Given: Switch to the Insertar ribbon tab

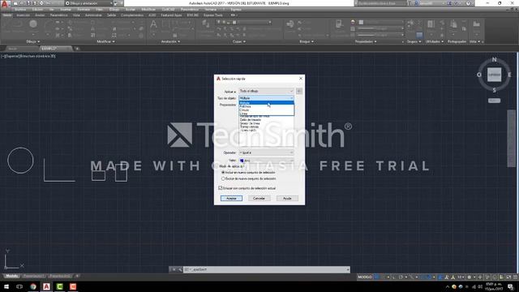Looking at the screenshot, I should 23,15.
